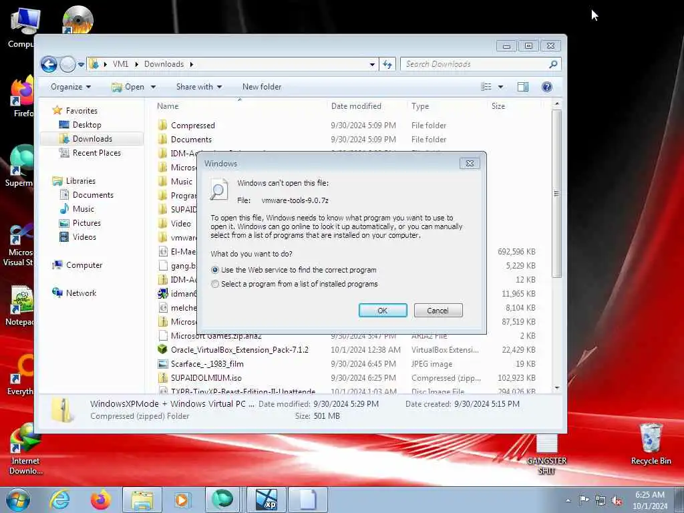Open Windows XP Mode taskbar icon
Screen dimensions: 684x513
point(266,500)
